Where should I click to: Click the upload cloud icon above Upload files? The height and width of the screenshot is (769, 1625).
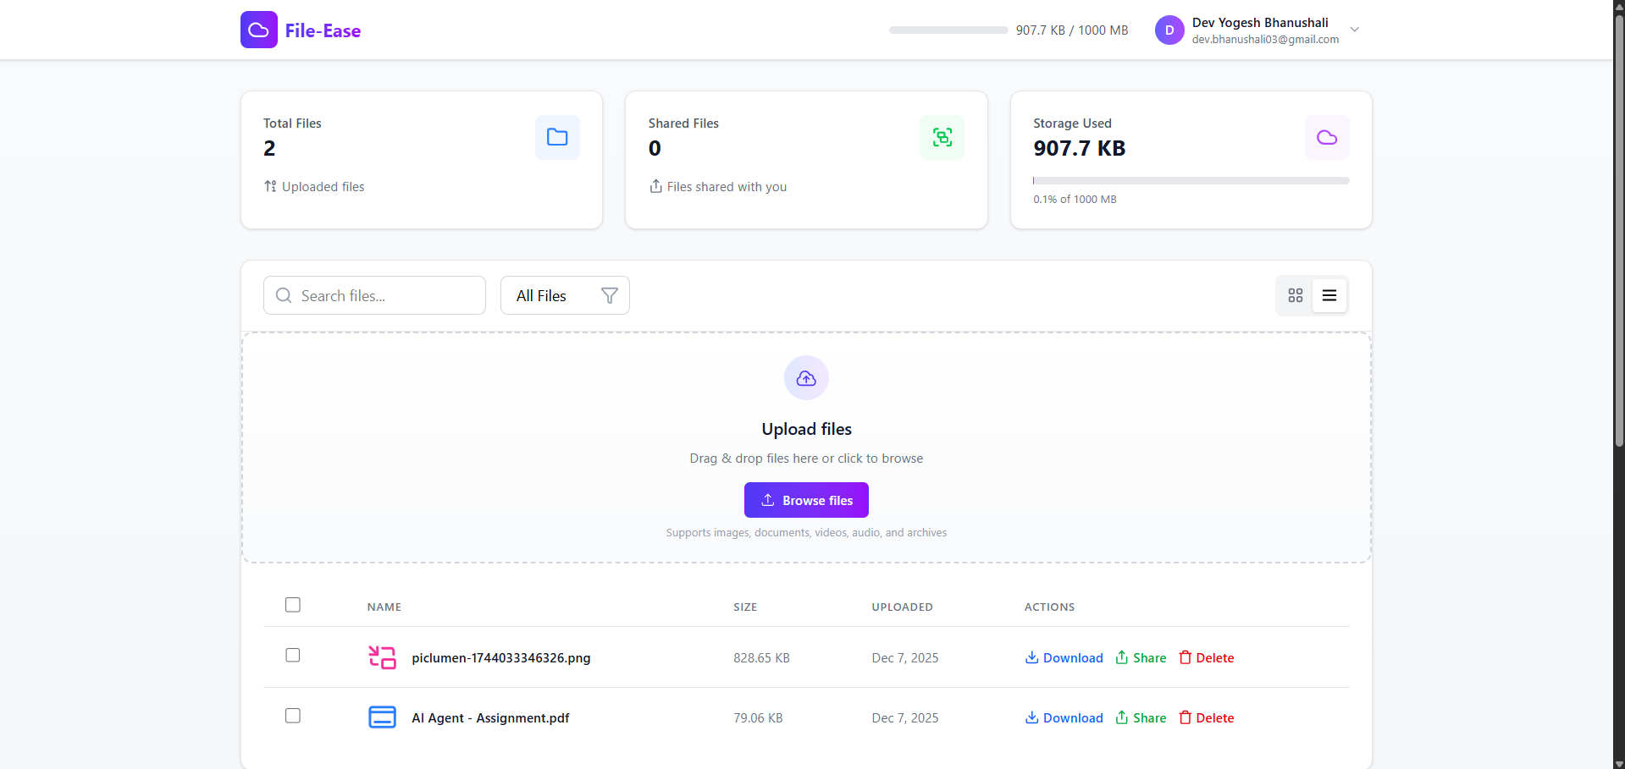[x=805, y=378]
